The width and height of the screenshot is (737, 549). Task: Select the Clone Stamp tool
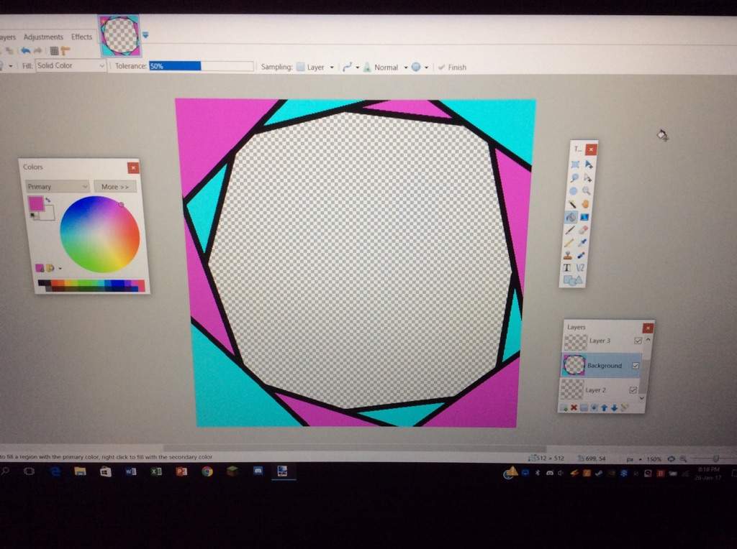(x=568, y=255)
